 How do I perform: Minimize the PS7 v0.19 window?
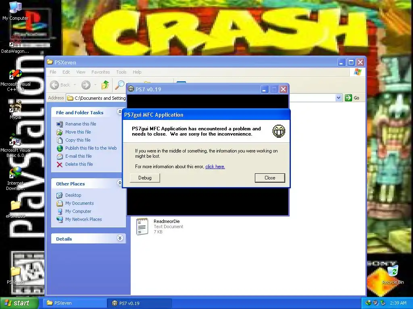pyautogui.click(x=265, y=89)
